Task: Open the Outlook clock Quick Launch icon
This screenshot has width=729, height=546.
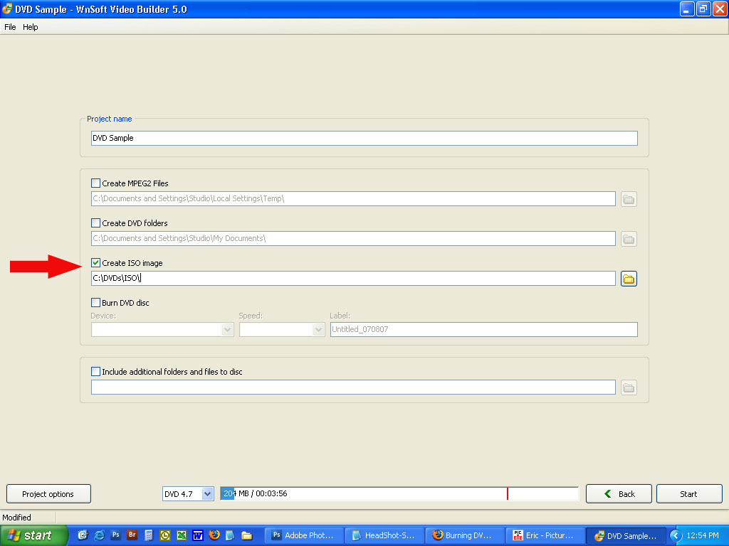Action: pos(165,535)
